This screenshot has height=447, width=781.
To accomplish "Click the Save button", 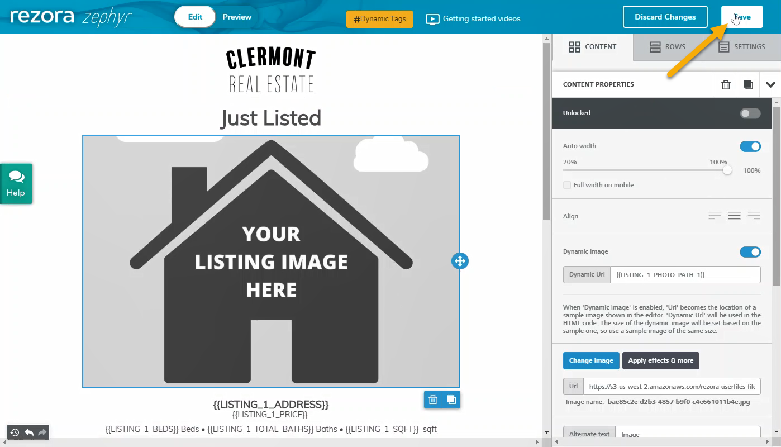I will tap(742, 17).
